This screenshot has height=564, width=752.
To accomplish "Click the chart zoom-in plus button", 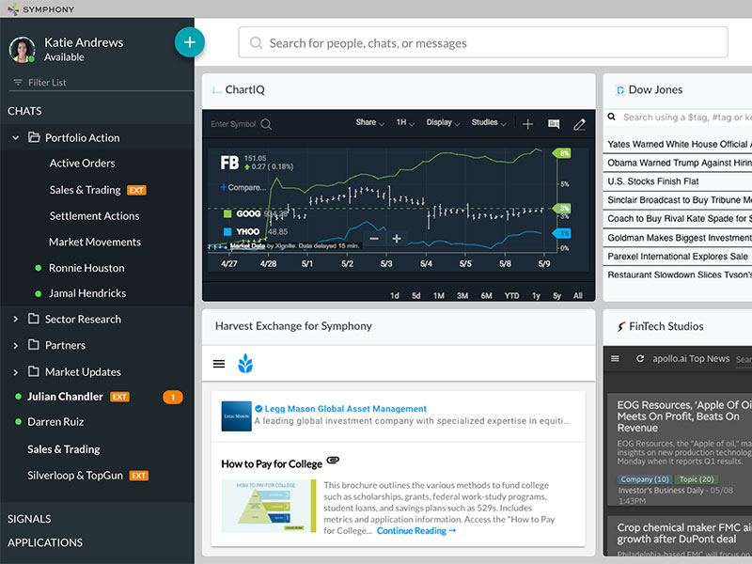I will coord(397,239).
